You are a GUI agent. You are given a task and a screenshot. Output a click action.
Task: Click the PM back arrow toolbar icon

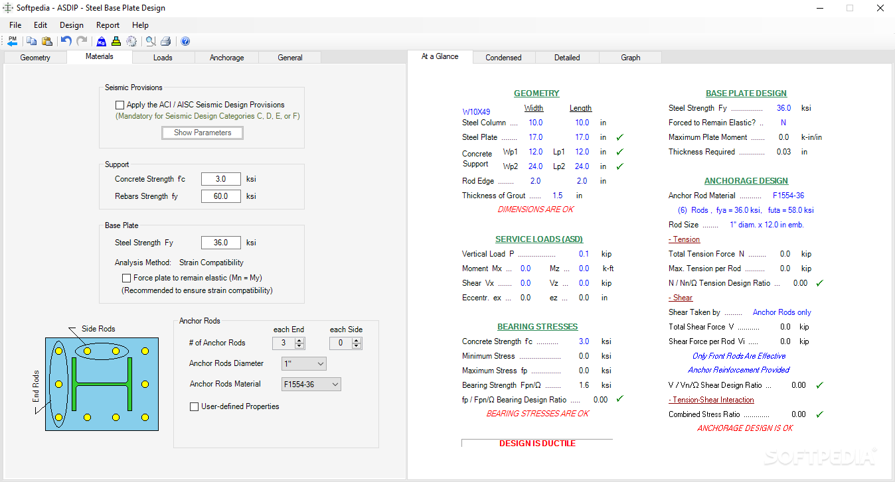click(12, 41)
